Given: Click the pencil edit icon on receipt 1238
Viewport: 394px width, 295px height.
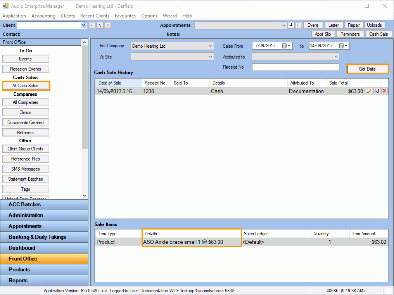Looking at the screenshot, I should point(369,91).
